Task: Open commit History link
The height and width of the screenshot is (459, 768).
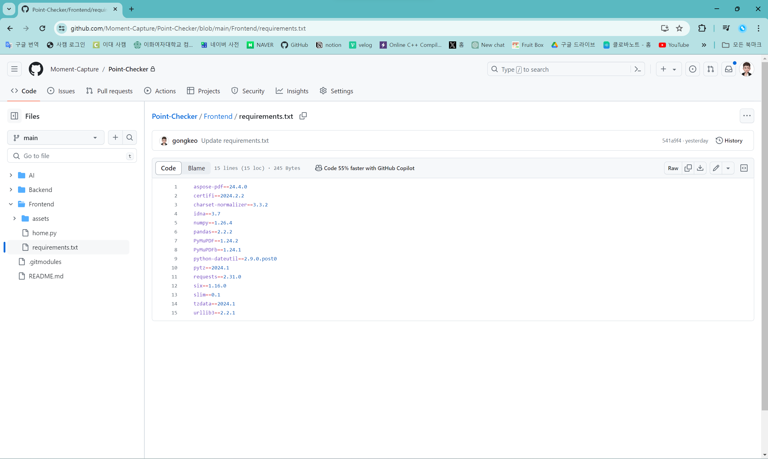Action: [x=729, y=140]
